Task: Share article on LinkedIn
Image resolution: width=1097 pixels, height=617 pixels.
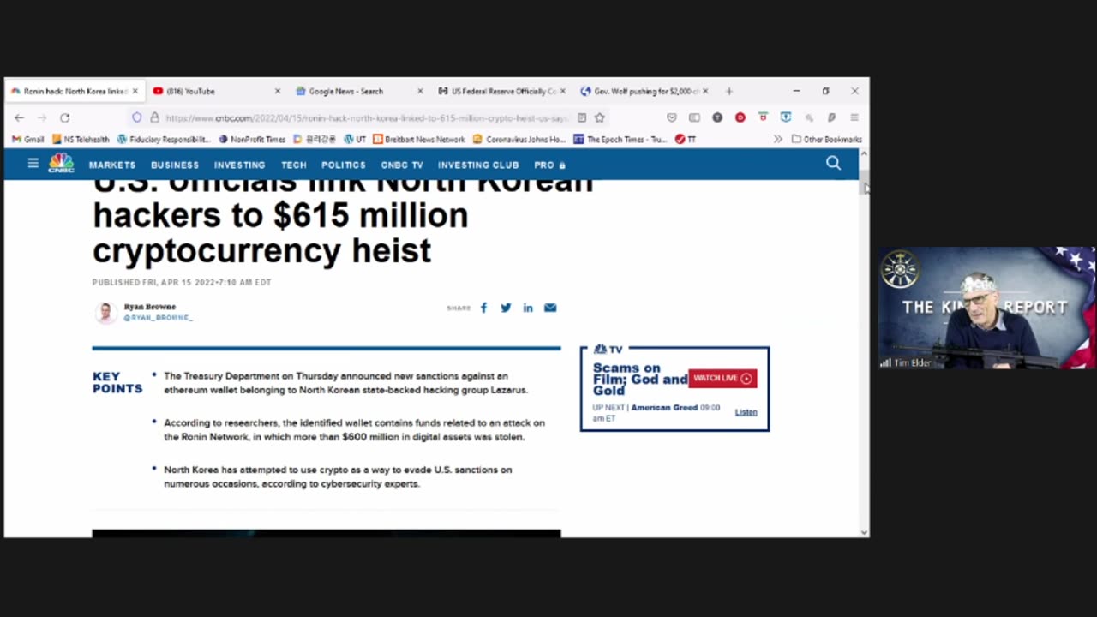Action: tap(528, 308)
